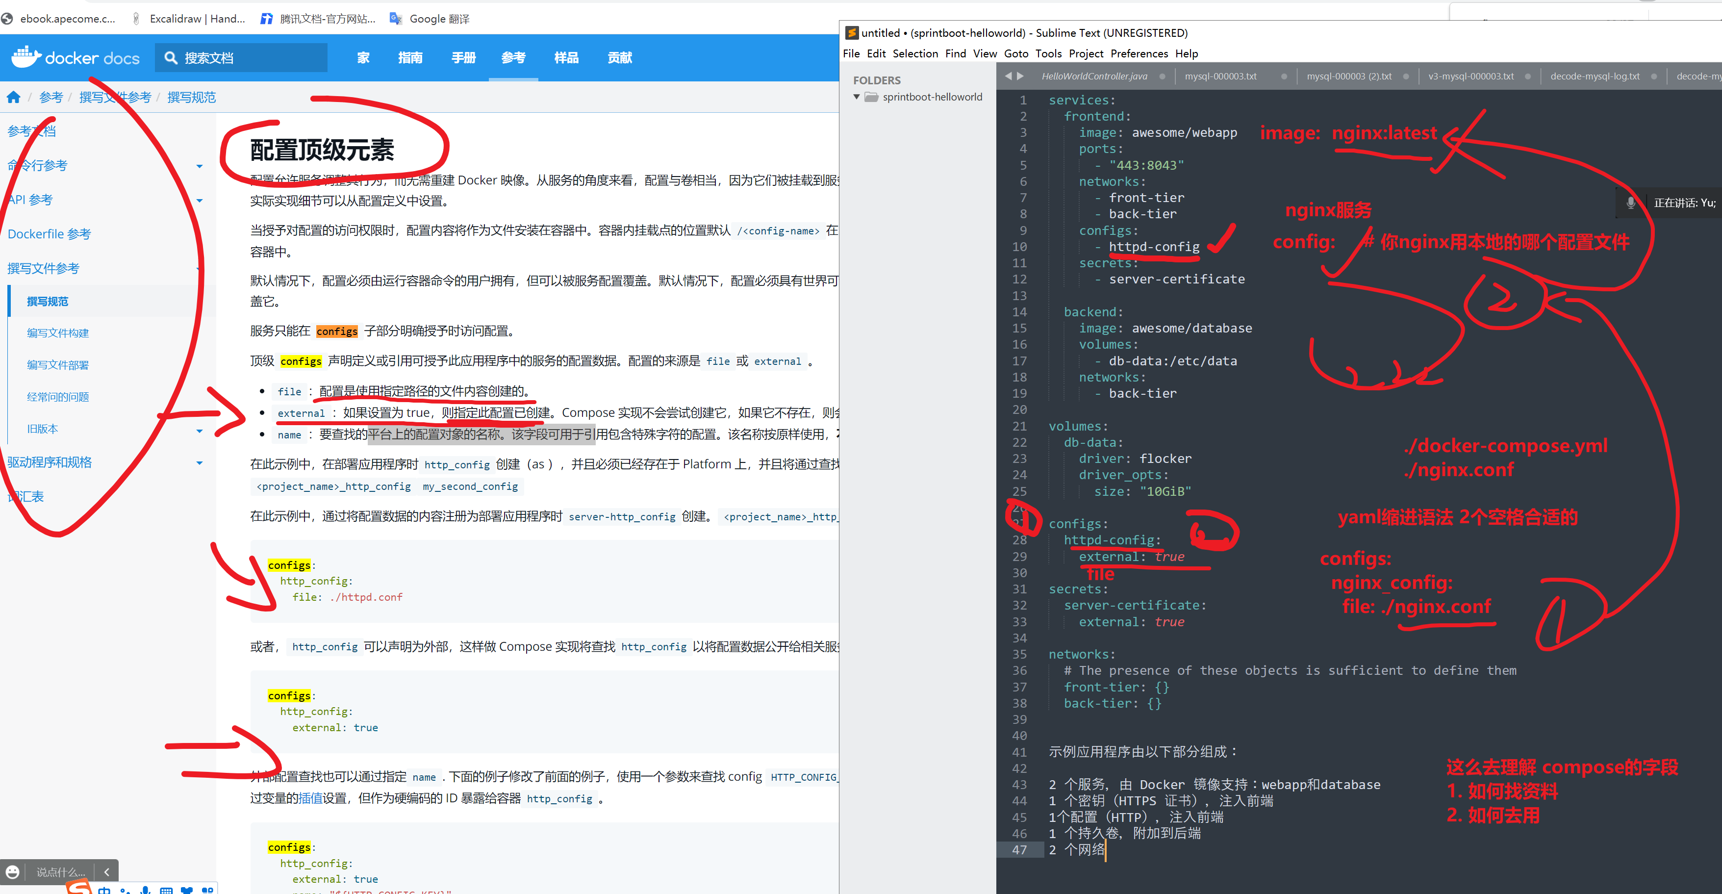This screenshot has height=894, width=1722.
Task: Switch to the decode-mysql-log.txt tab
Action: [1595, 76]
